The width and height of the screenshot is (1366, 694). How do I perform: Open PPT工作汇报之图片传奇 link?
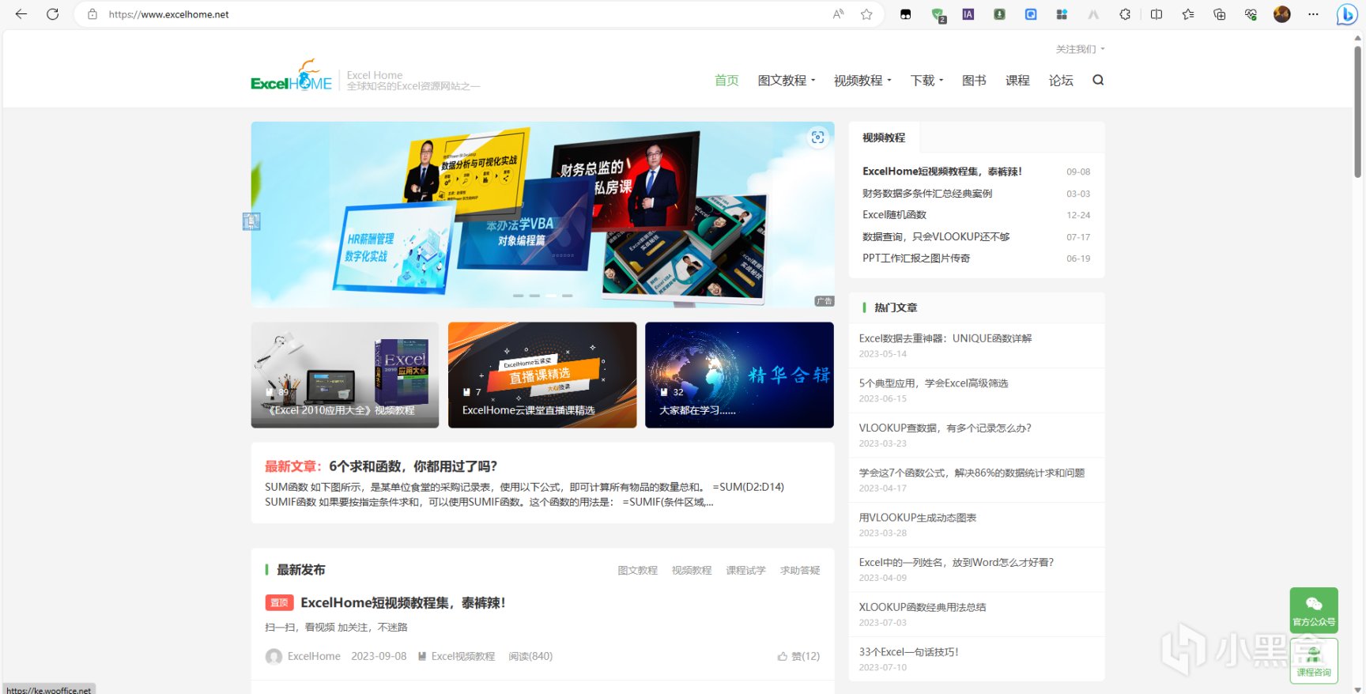pyautogui.click(x=916, y=258)
